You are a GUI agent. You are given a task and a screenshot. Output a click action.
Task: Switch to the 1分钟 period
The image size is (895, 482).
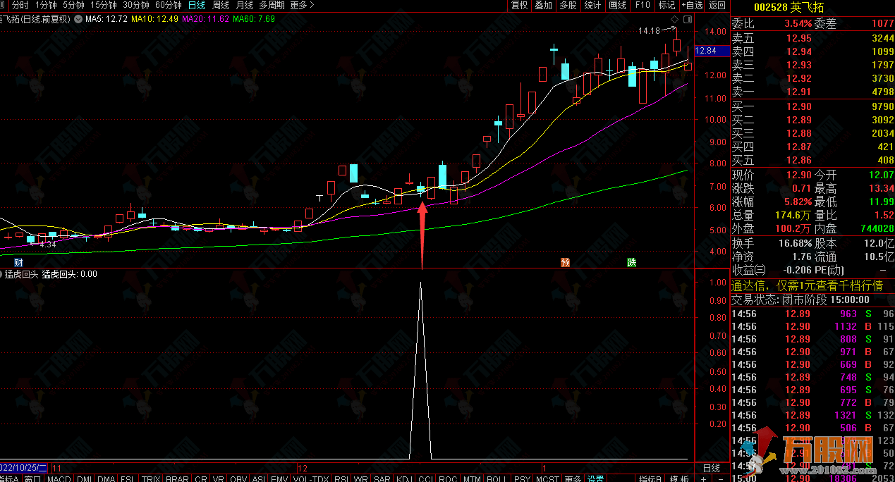pos(45,5)
